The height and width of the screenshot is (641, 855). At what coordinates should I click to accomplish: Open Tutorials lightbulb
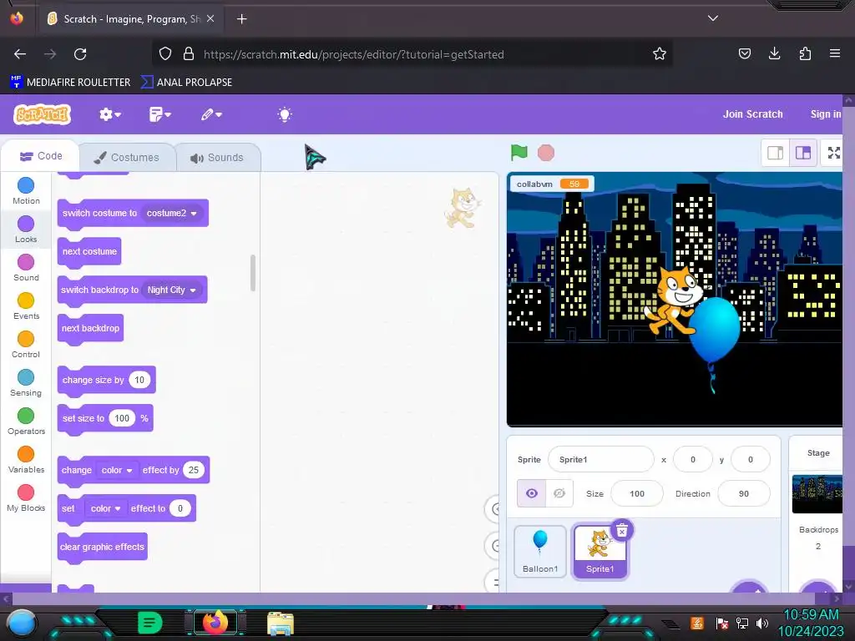(284, 114)
